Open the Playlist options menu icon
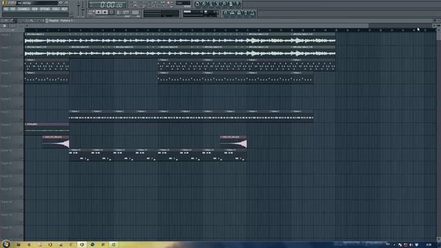The width and height of the screenshot is (441, 248). pyautogui.click(x=2, y=21)
